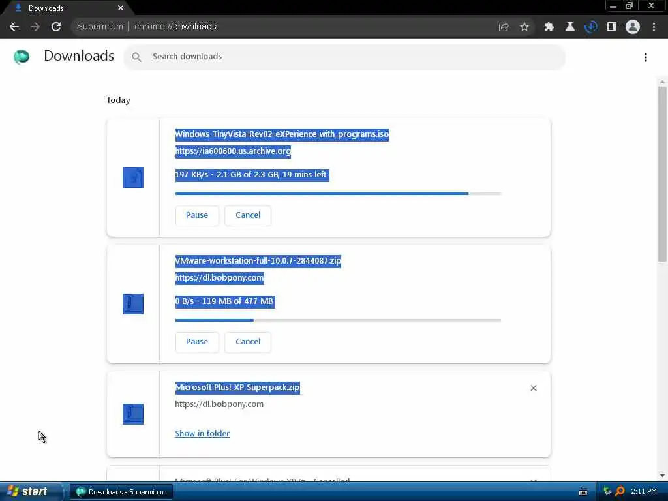Open the Downloads page more actions menu

point(646,57)
